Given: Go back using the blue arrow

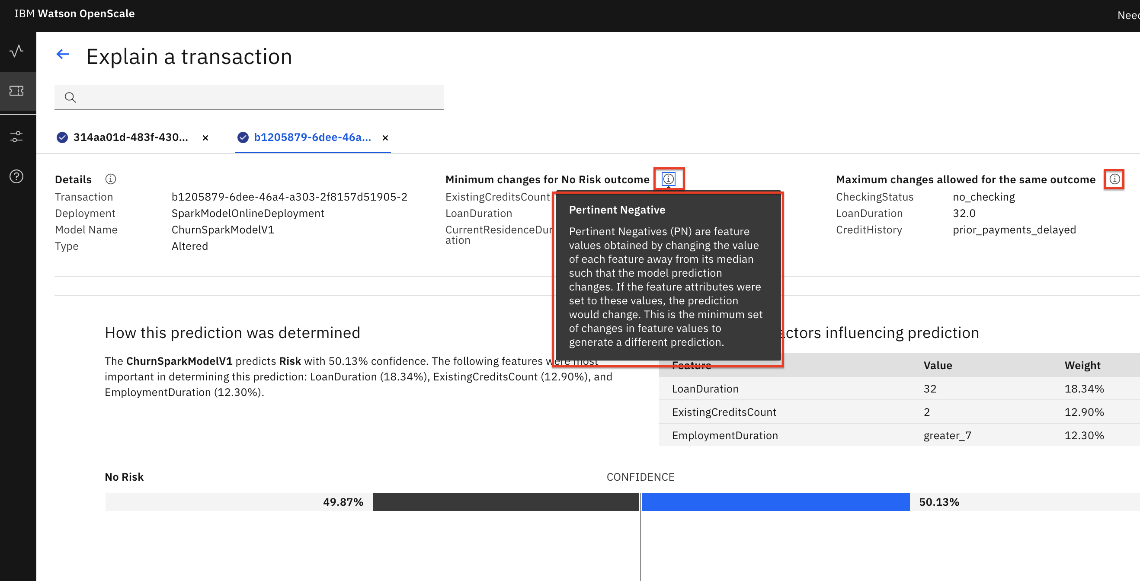Looking at the screenshot, I should [x=63, y=54].
